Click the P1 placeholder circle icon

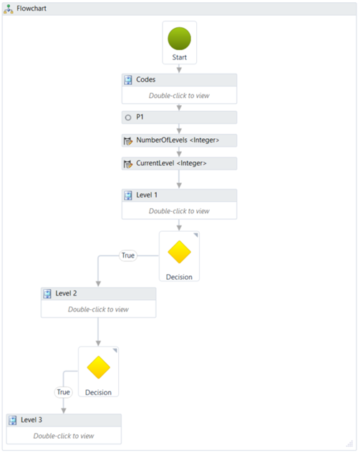(128, 117)
